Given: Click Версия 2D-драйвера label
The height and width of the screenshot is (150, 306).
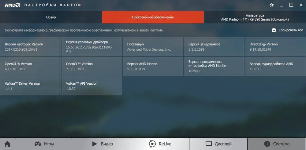Looking at the screenshot, I should (x=204, y=44).
